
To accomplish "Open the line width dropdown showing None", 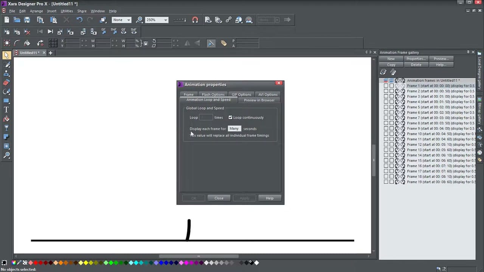I will 128,20.
